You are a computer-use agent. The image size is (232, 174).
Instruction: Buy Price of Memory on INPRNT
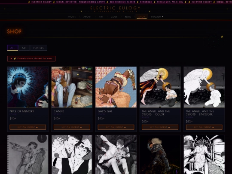point(28,127)
